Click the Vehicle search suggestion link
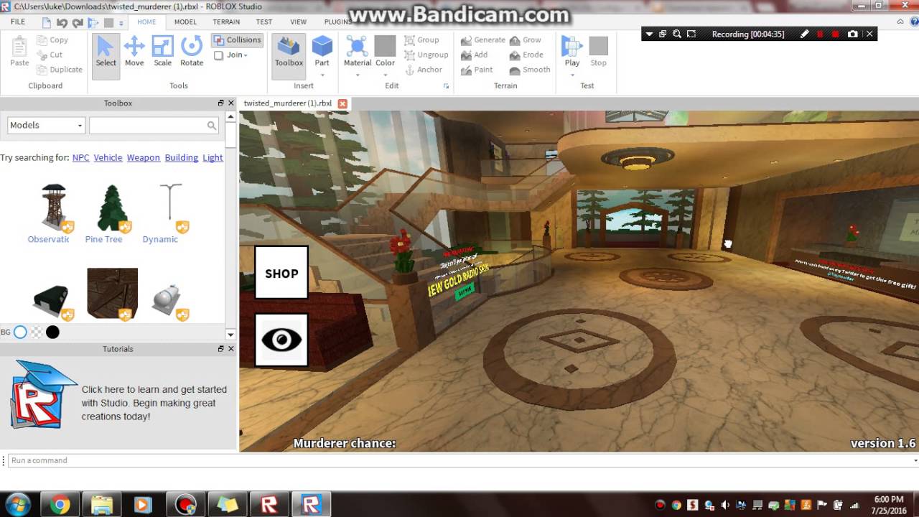 click(x=108, y=158)
